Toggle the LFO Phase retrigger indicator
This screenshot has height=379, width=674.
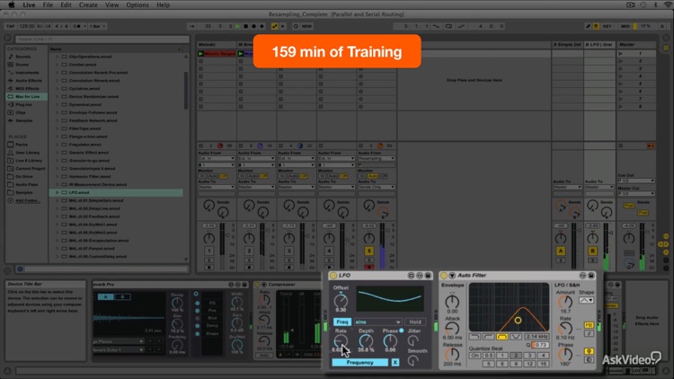tap(402, 331)
